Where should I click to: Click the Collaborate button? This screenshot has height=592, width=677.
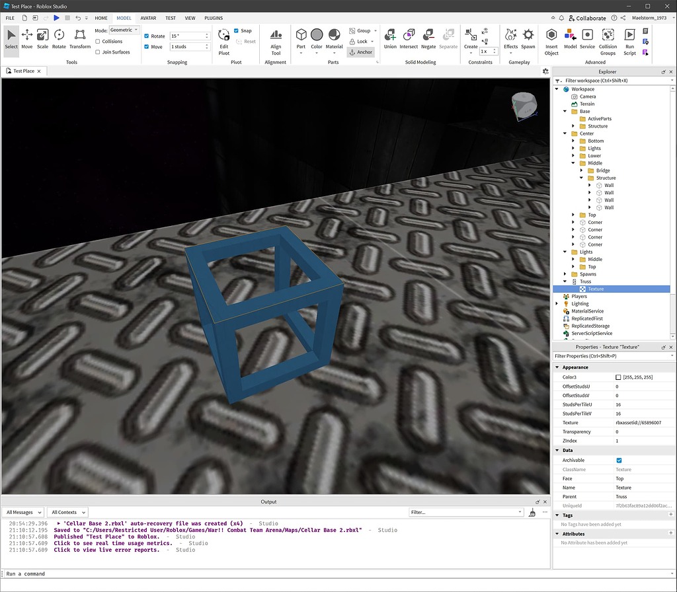click(x=588, y=18)
